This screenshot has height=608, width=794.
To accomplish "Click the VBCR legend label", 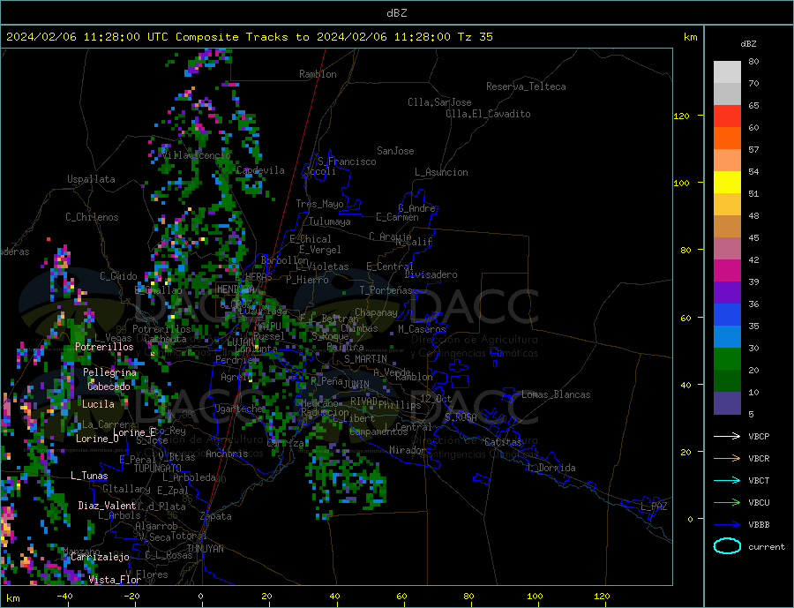I will click(759, 459).
